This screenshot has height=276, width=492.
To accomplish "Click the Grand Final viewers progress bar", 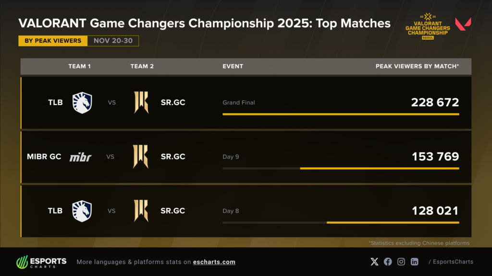I will (341, 114).
